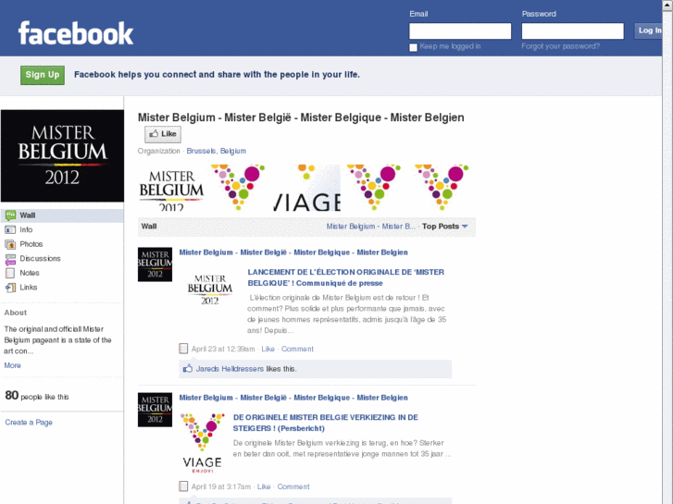The height and width of the screenshot is (504, 673).
Task: Comment on the April 23 post
Action: [297, 349]
